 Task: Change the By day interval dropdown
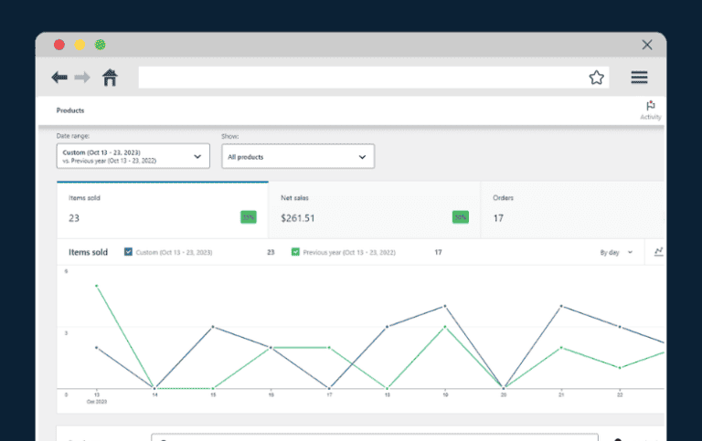coord(616,252)
